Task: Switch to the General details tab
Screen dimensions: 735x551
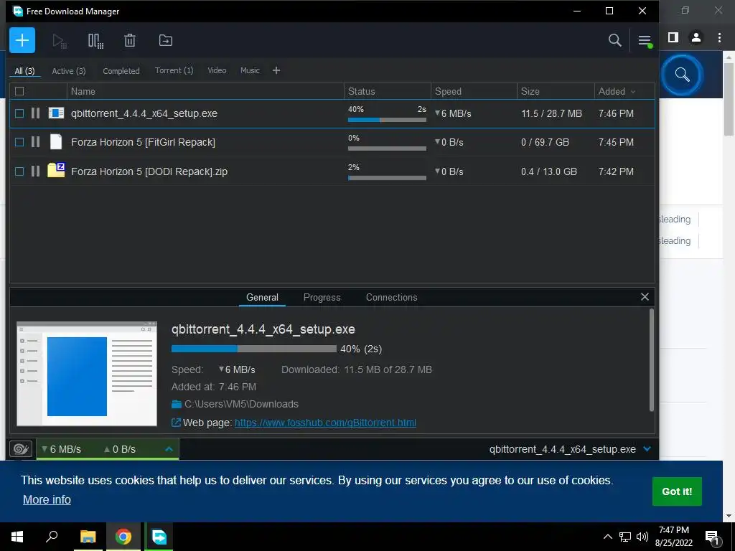Action: [262, 297]
